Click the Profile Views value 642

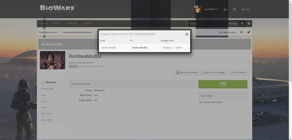point(95,100)
